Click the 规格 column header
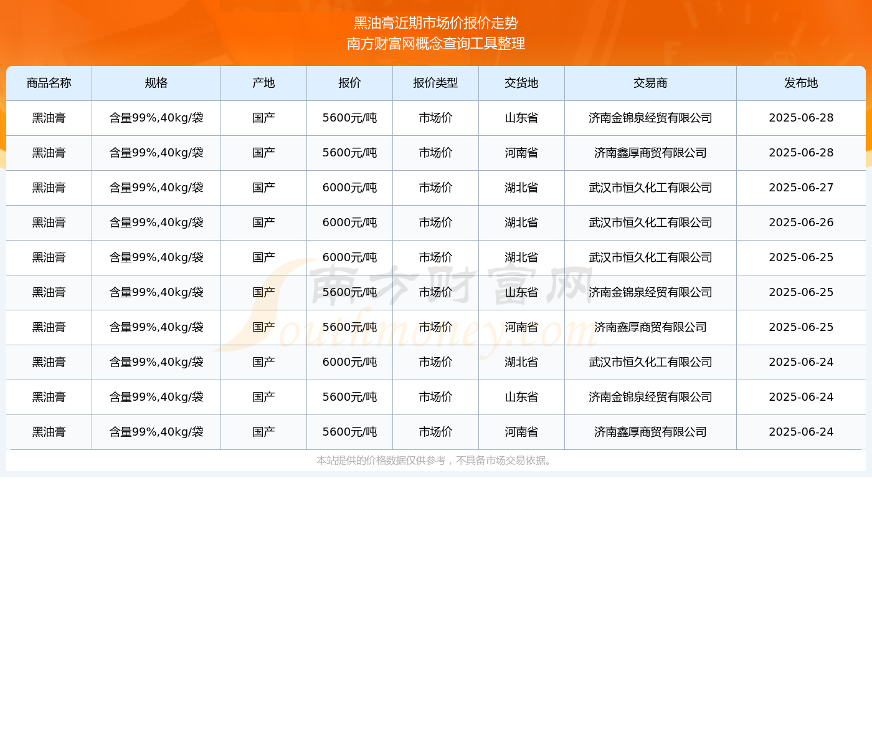Image resolution: width=872 pixels, height=751 pixels. (156, 83)
